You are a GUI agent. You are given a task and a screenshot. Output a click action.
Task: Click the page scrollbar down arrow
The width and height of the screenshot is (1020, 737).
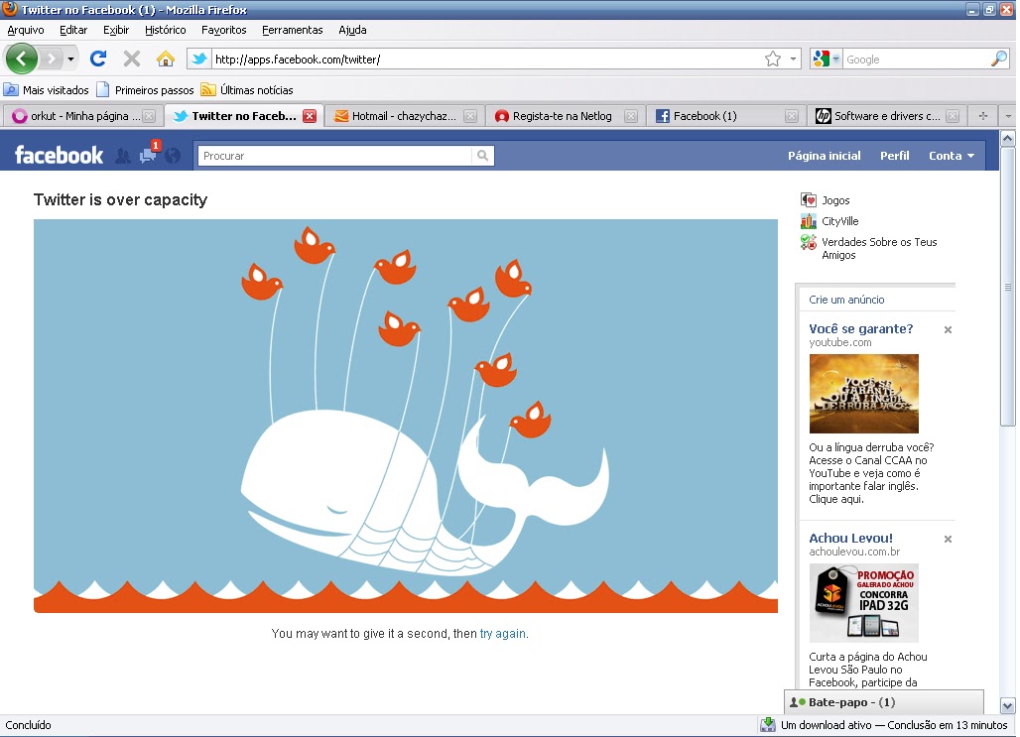click(1008, 706)
